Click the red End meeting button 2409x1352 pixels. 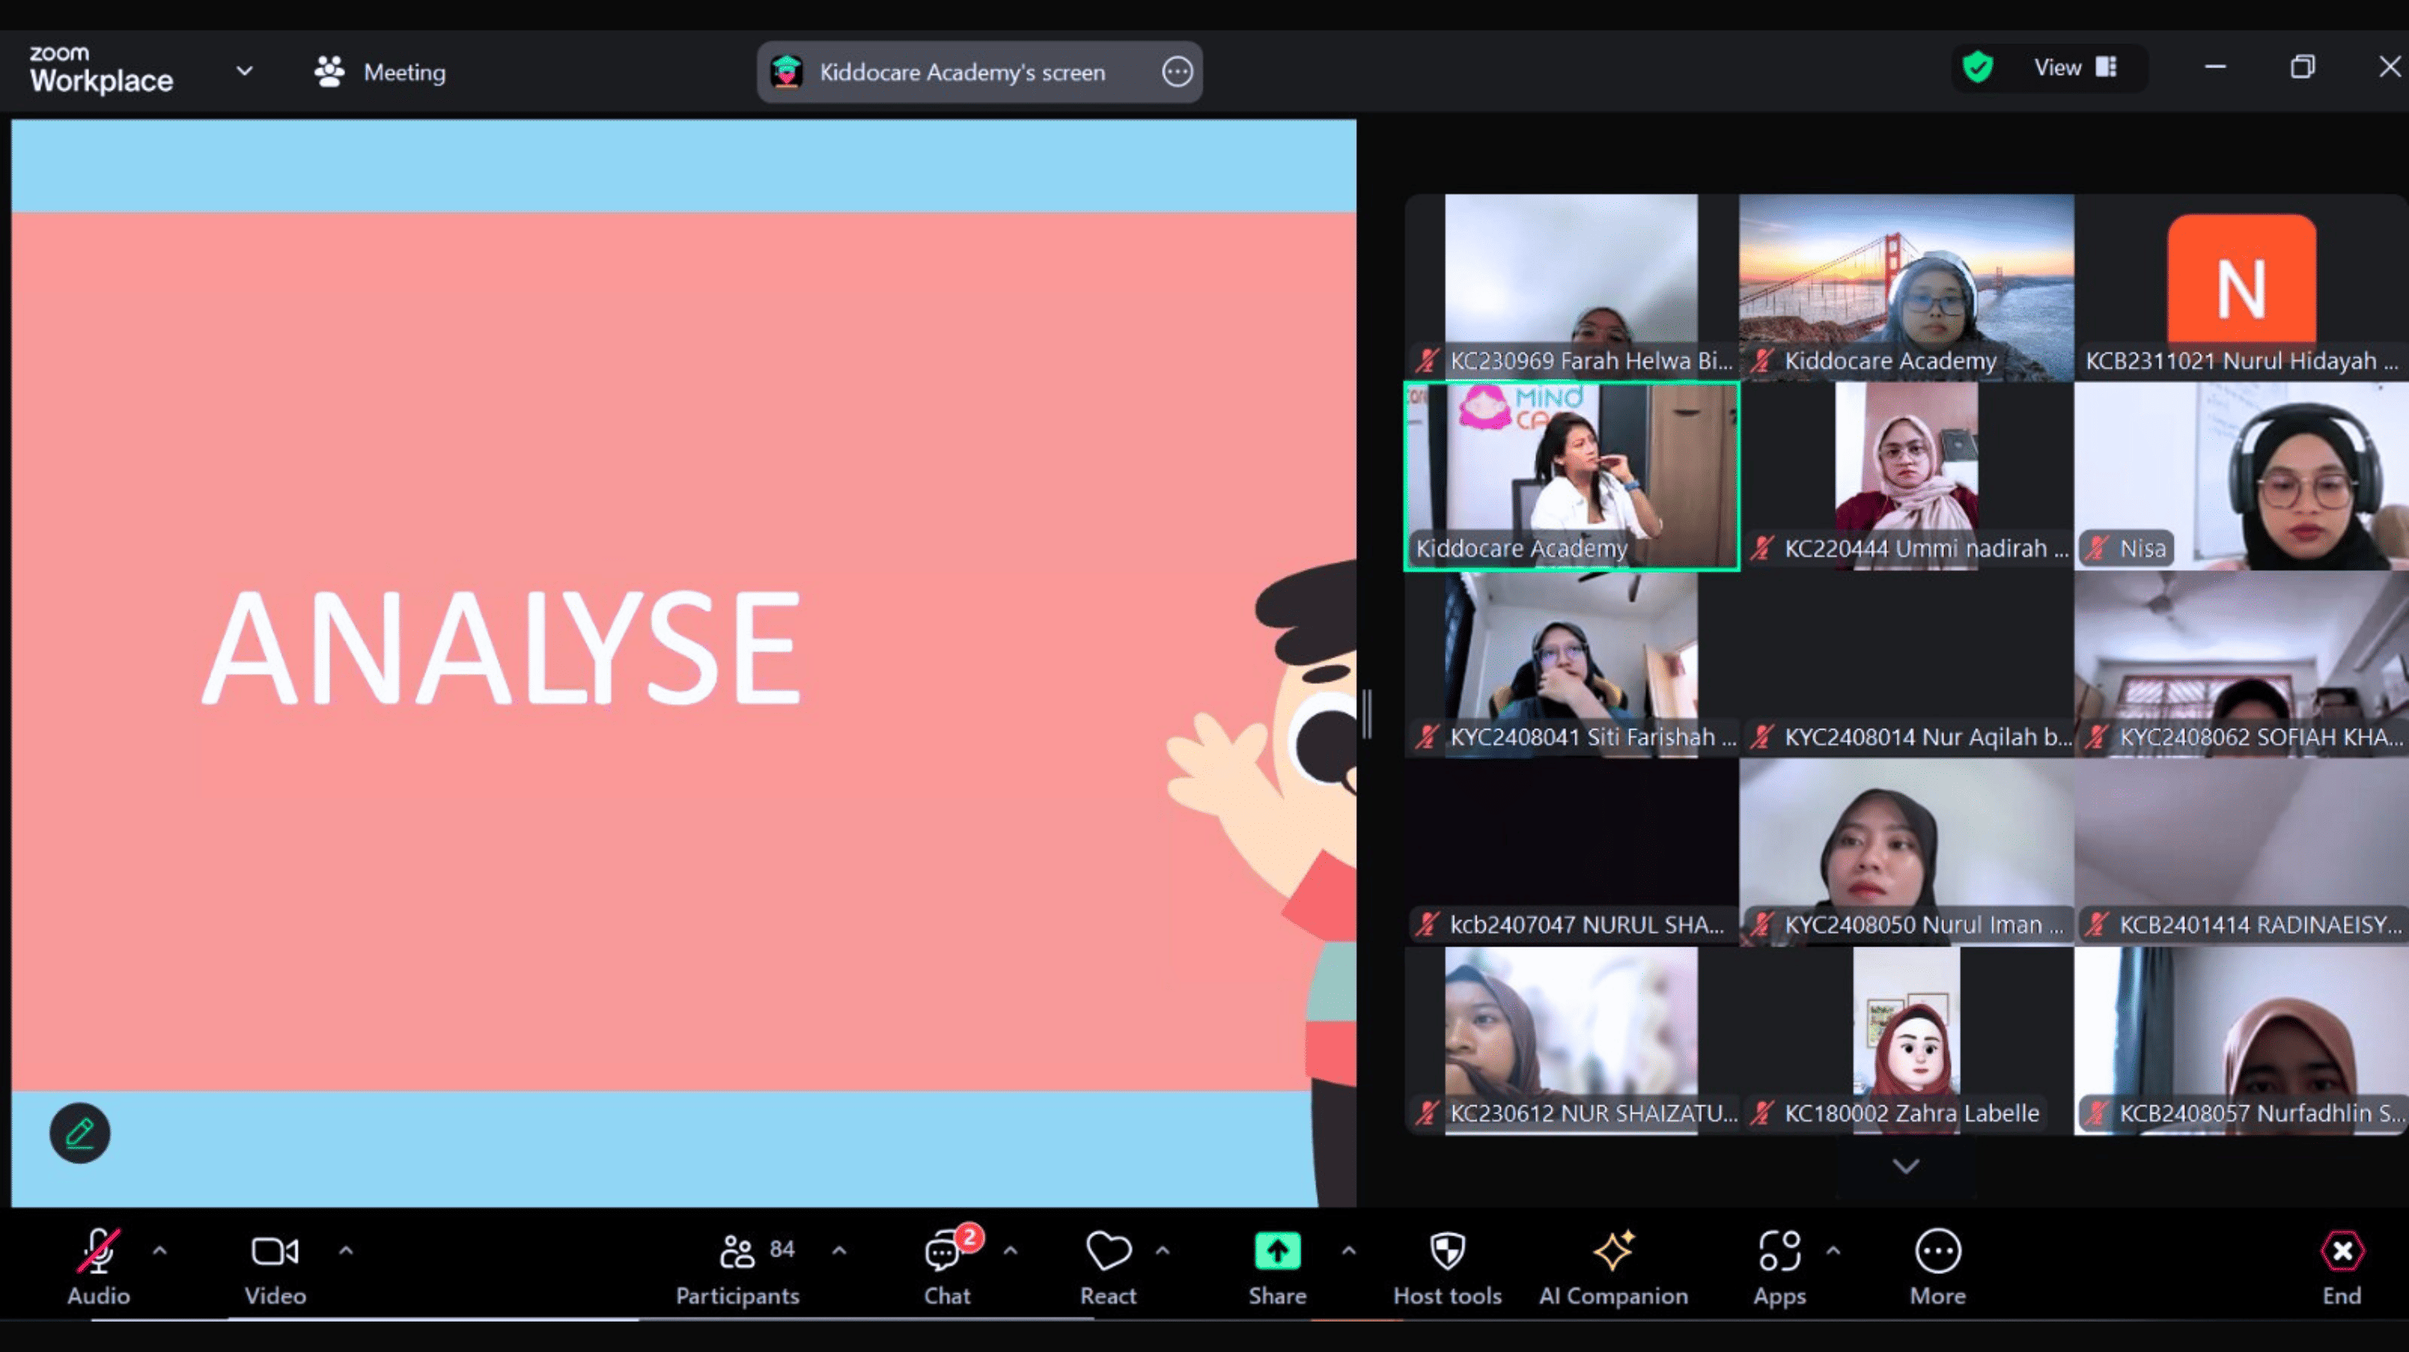pos(2341,1251)
